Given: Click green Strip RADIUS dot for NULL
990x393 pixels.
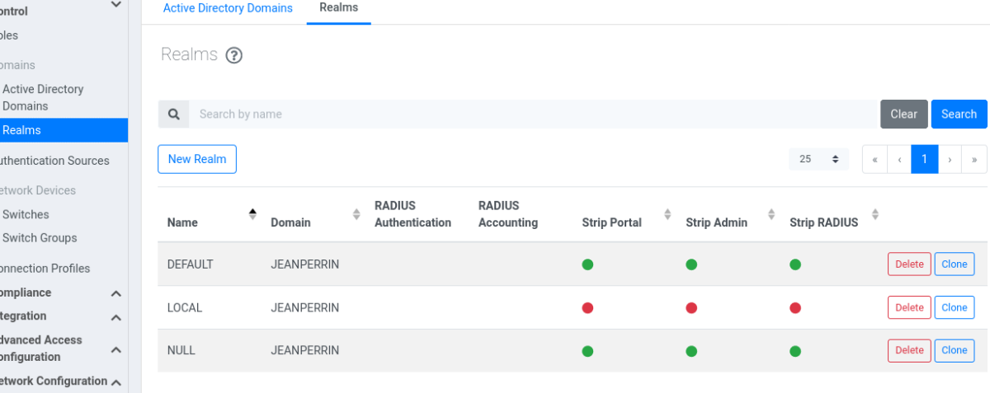Looking at the screenshot, I should 795,351.
